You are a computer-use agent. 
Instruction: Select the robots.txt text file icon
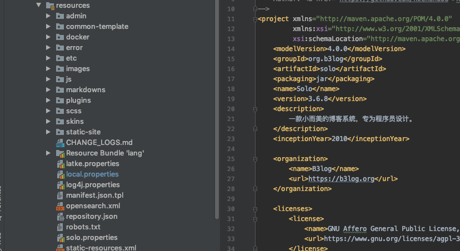(60, 227)
